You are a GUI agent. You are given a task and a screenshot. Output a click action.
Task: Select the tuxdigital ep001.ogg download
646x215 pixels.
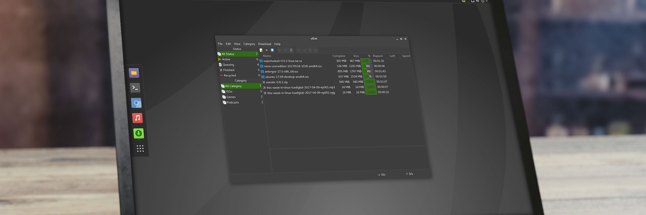(301, 93)
